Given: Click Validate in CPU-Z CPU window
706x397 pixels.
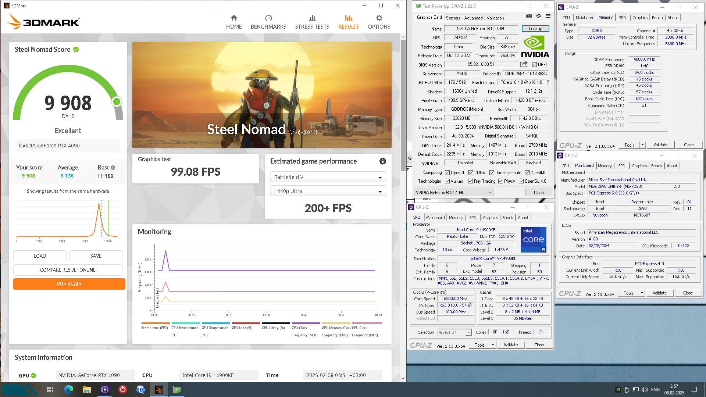Looking at the screenshot, I should [511, 345].
